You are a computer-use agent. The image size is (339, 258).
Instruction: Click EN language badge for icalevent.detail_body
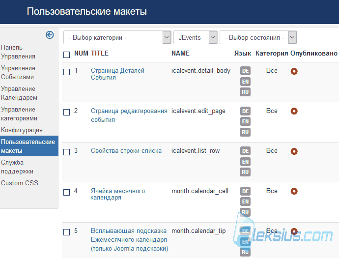[245, 82]
